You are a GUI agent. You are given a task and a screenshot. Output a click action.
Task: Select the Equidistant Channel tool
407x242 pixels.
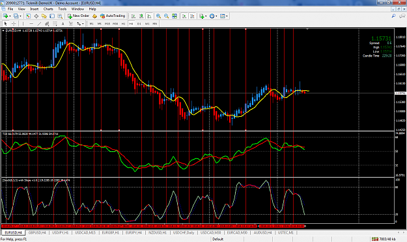[47, 23]
